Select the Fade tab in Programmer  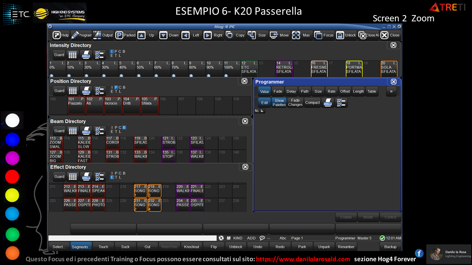pyautogui.click(x=278, y=91)
